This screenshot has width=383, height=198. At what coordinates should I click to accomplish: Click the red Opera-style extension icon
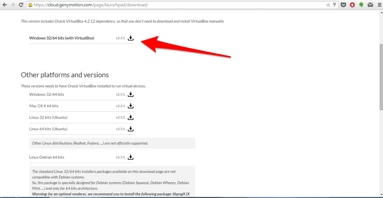coord(352,4)
